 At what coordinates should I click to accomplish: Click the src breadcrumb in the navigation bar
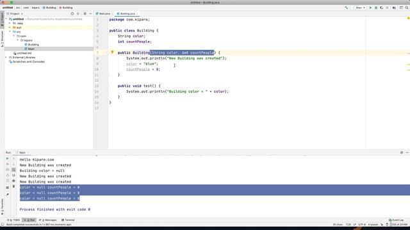pos(18,8)
